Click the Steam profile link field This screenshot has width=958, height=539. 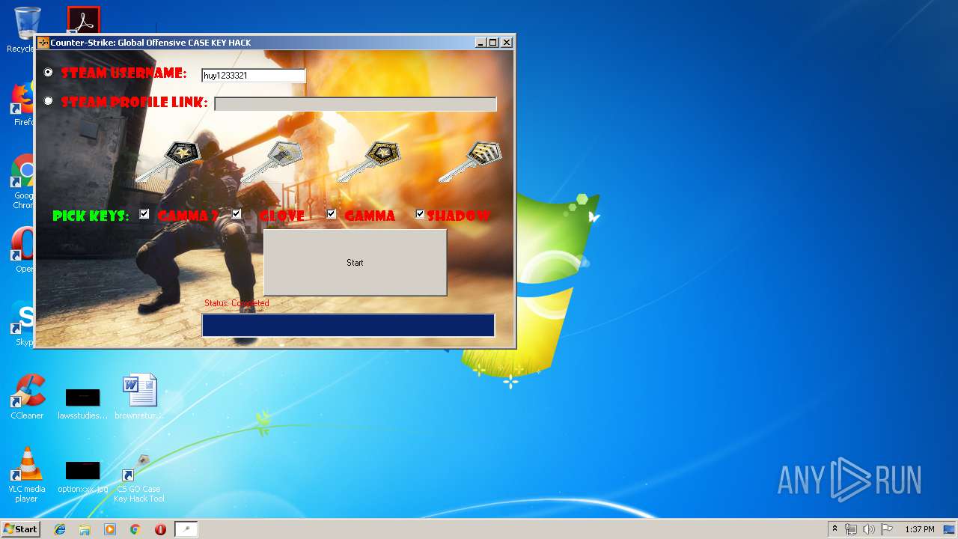356,104
